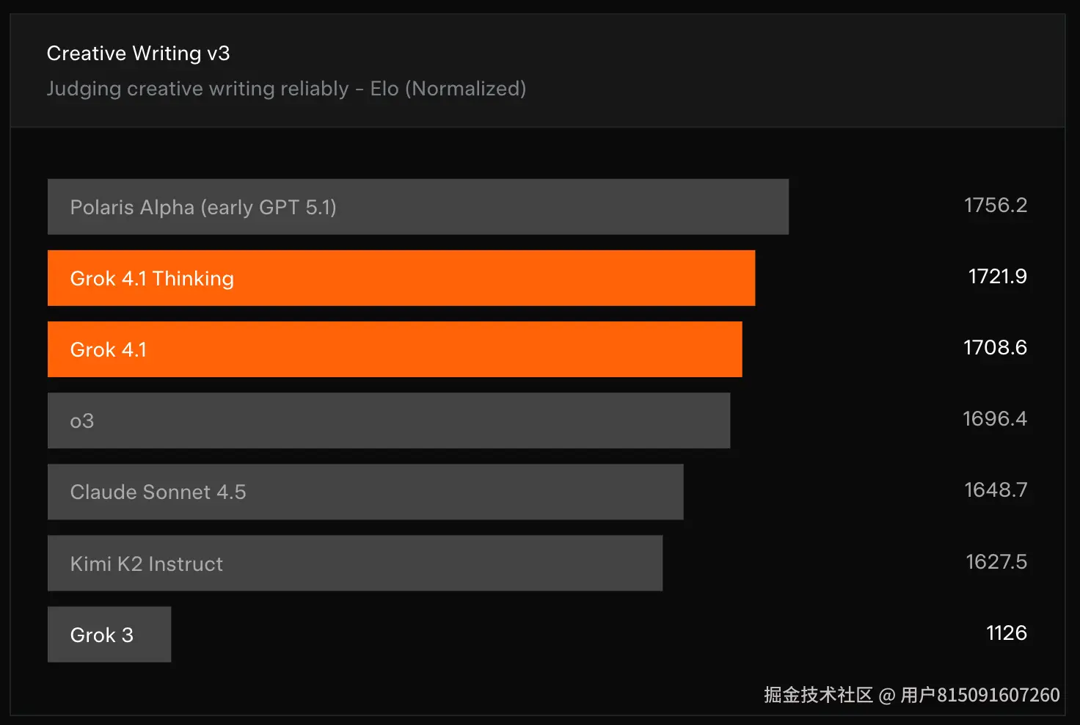Select the orange Grok 4.1 Thinking bar

tap(401, 278)
